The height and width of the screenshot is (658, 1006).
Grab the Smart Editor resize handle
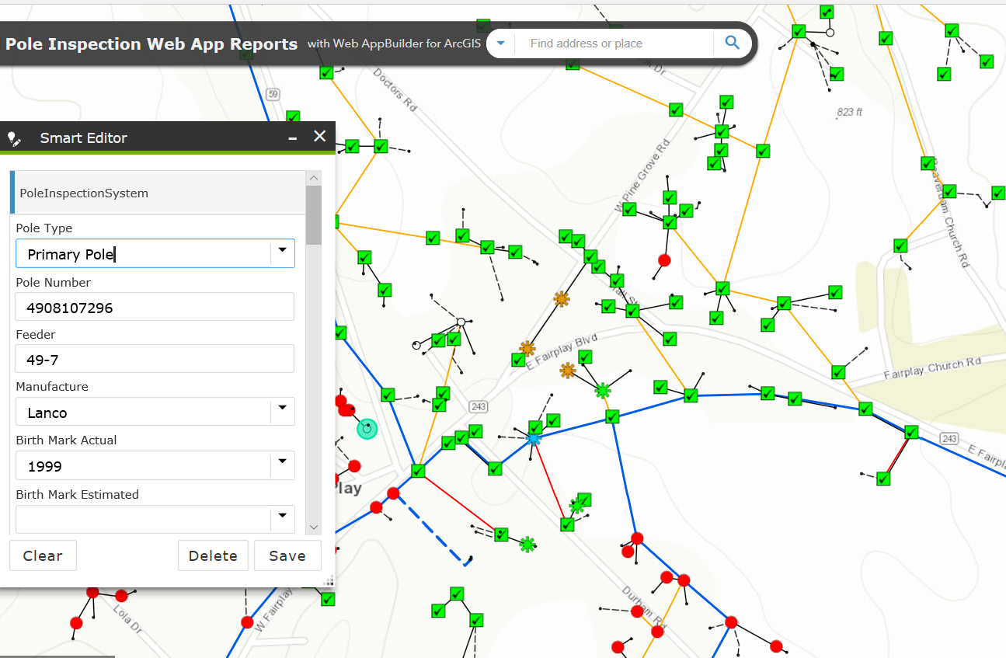coord(329,580)
